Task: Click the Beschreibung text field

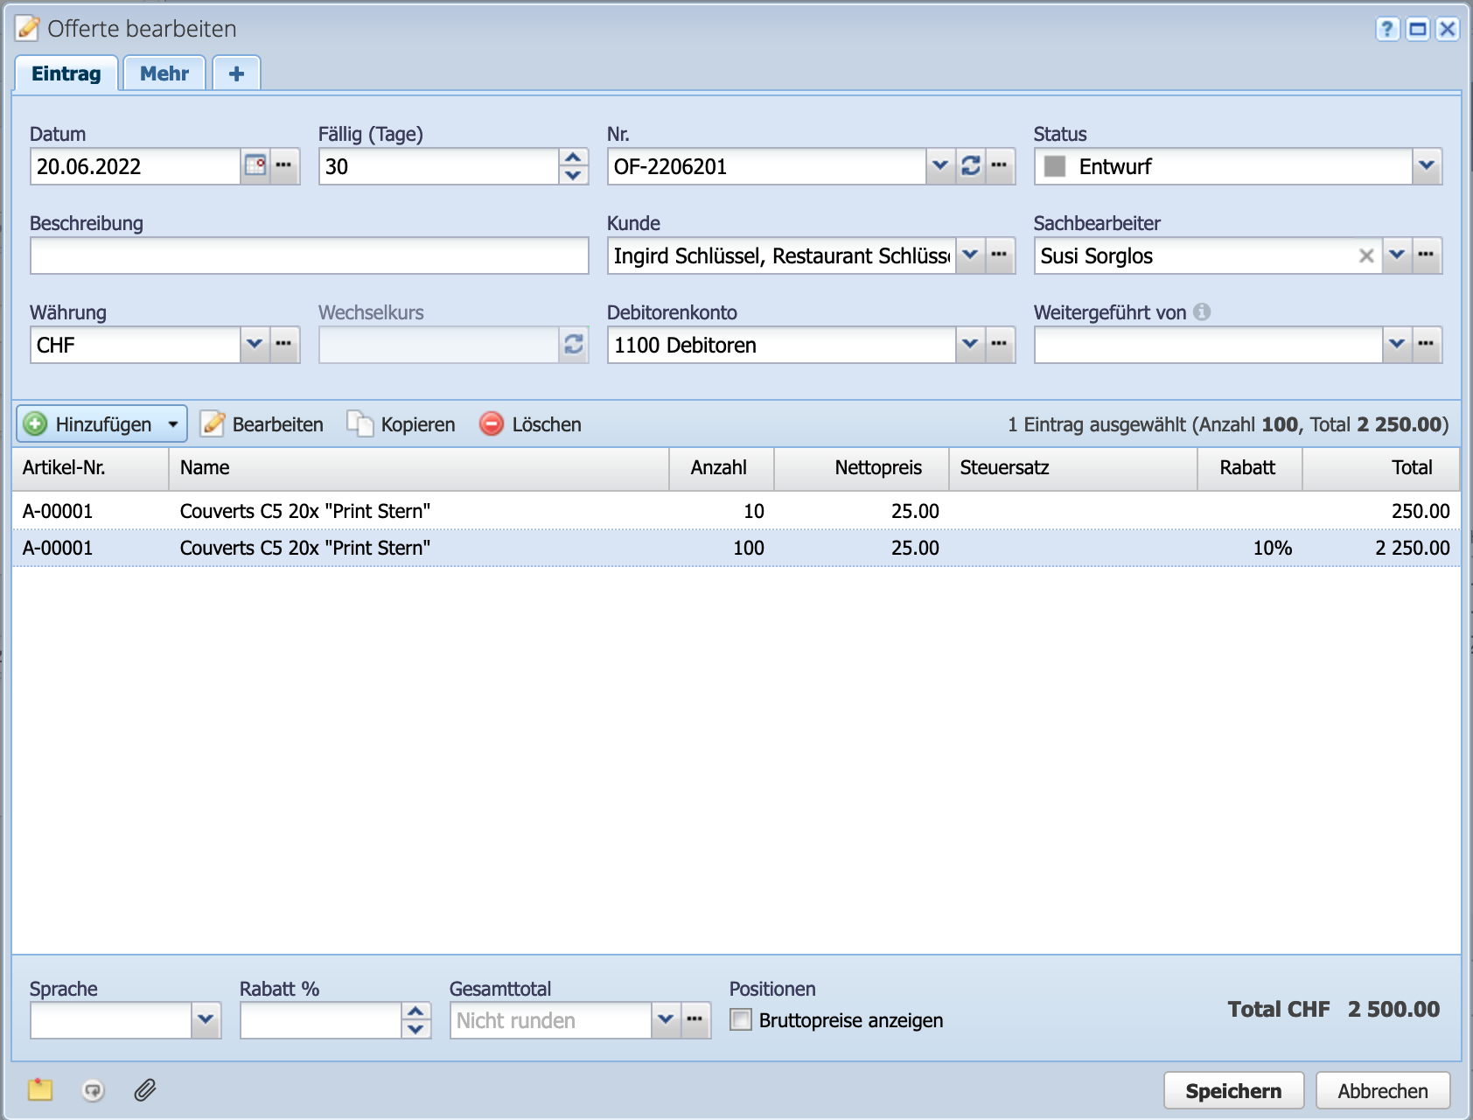Action: pos(309,255)
